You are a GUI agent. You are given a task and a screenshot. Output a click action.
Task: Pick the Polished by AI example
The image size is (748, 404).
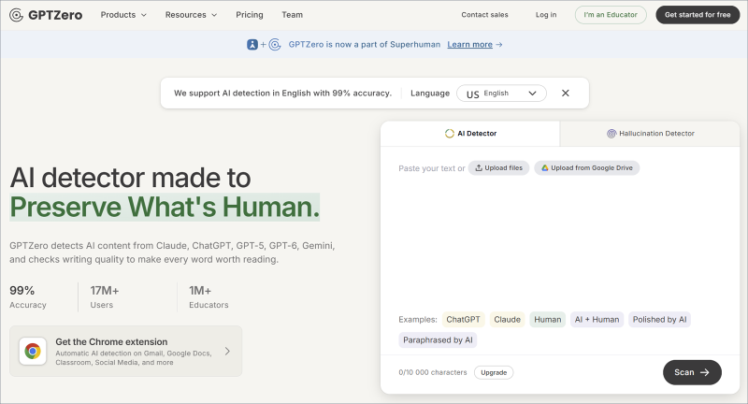(659, 320)
